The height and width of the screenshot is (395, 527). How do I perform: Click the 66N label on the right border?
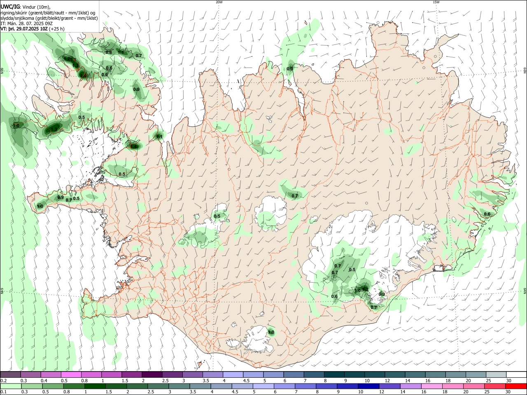(525, 71)
